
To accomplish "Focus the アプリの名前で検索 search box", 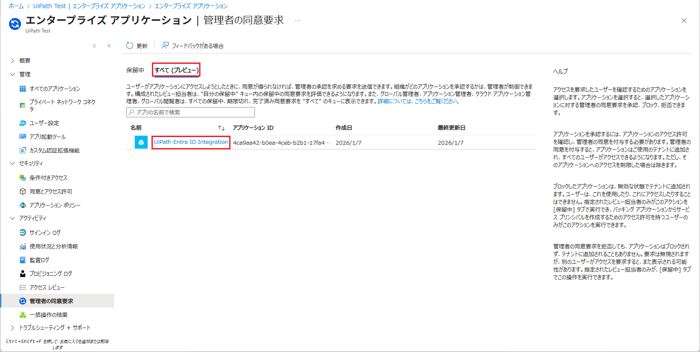I will click(x=191, y=112).
